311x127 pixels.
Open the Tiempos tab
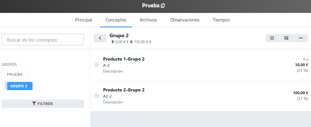pos(221,20)
